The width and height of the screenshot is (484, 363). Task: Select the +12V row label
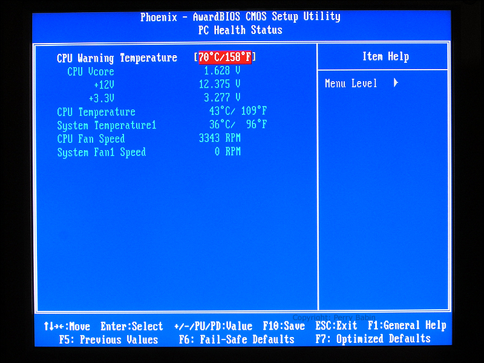[104, 85]
